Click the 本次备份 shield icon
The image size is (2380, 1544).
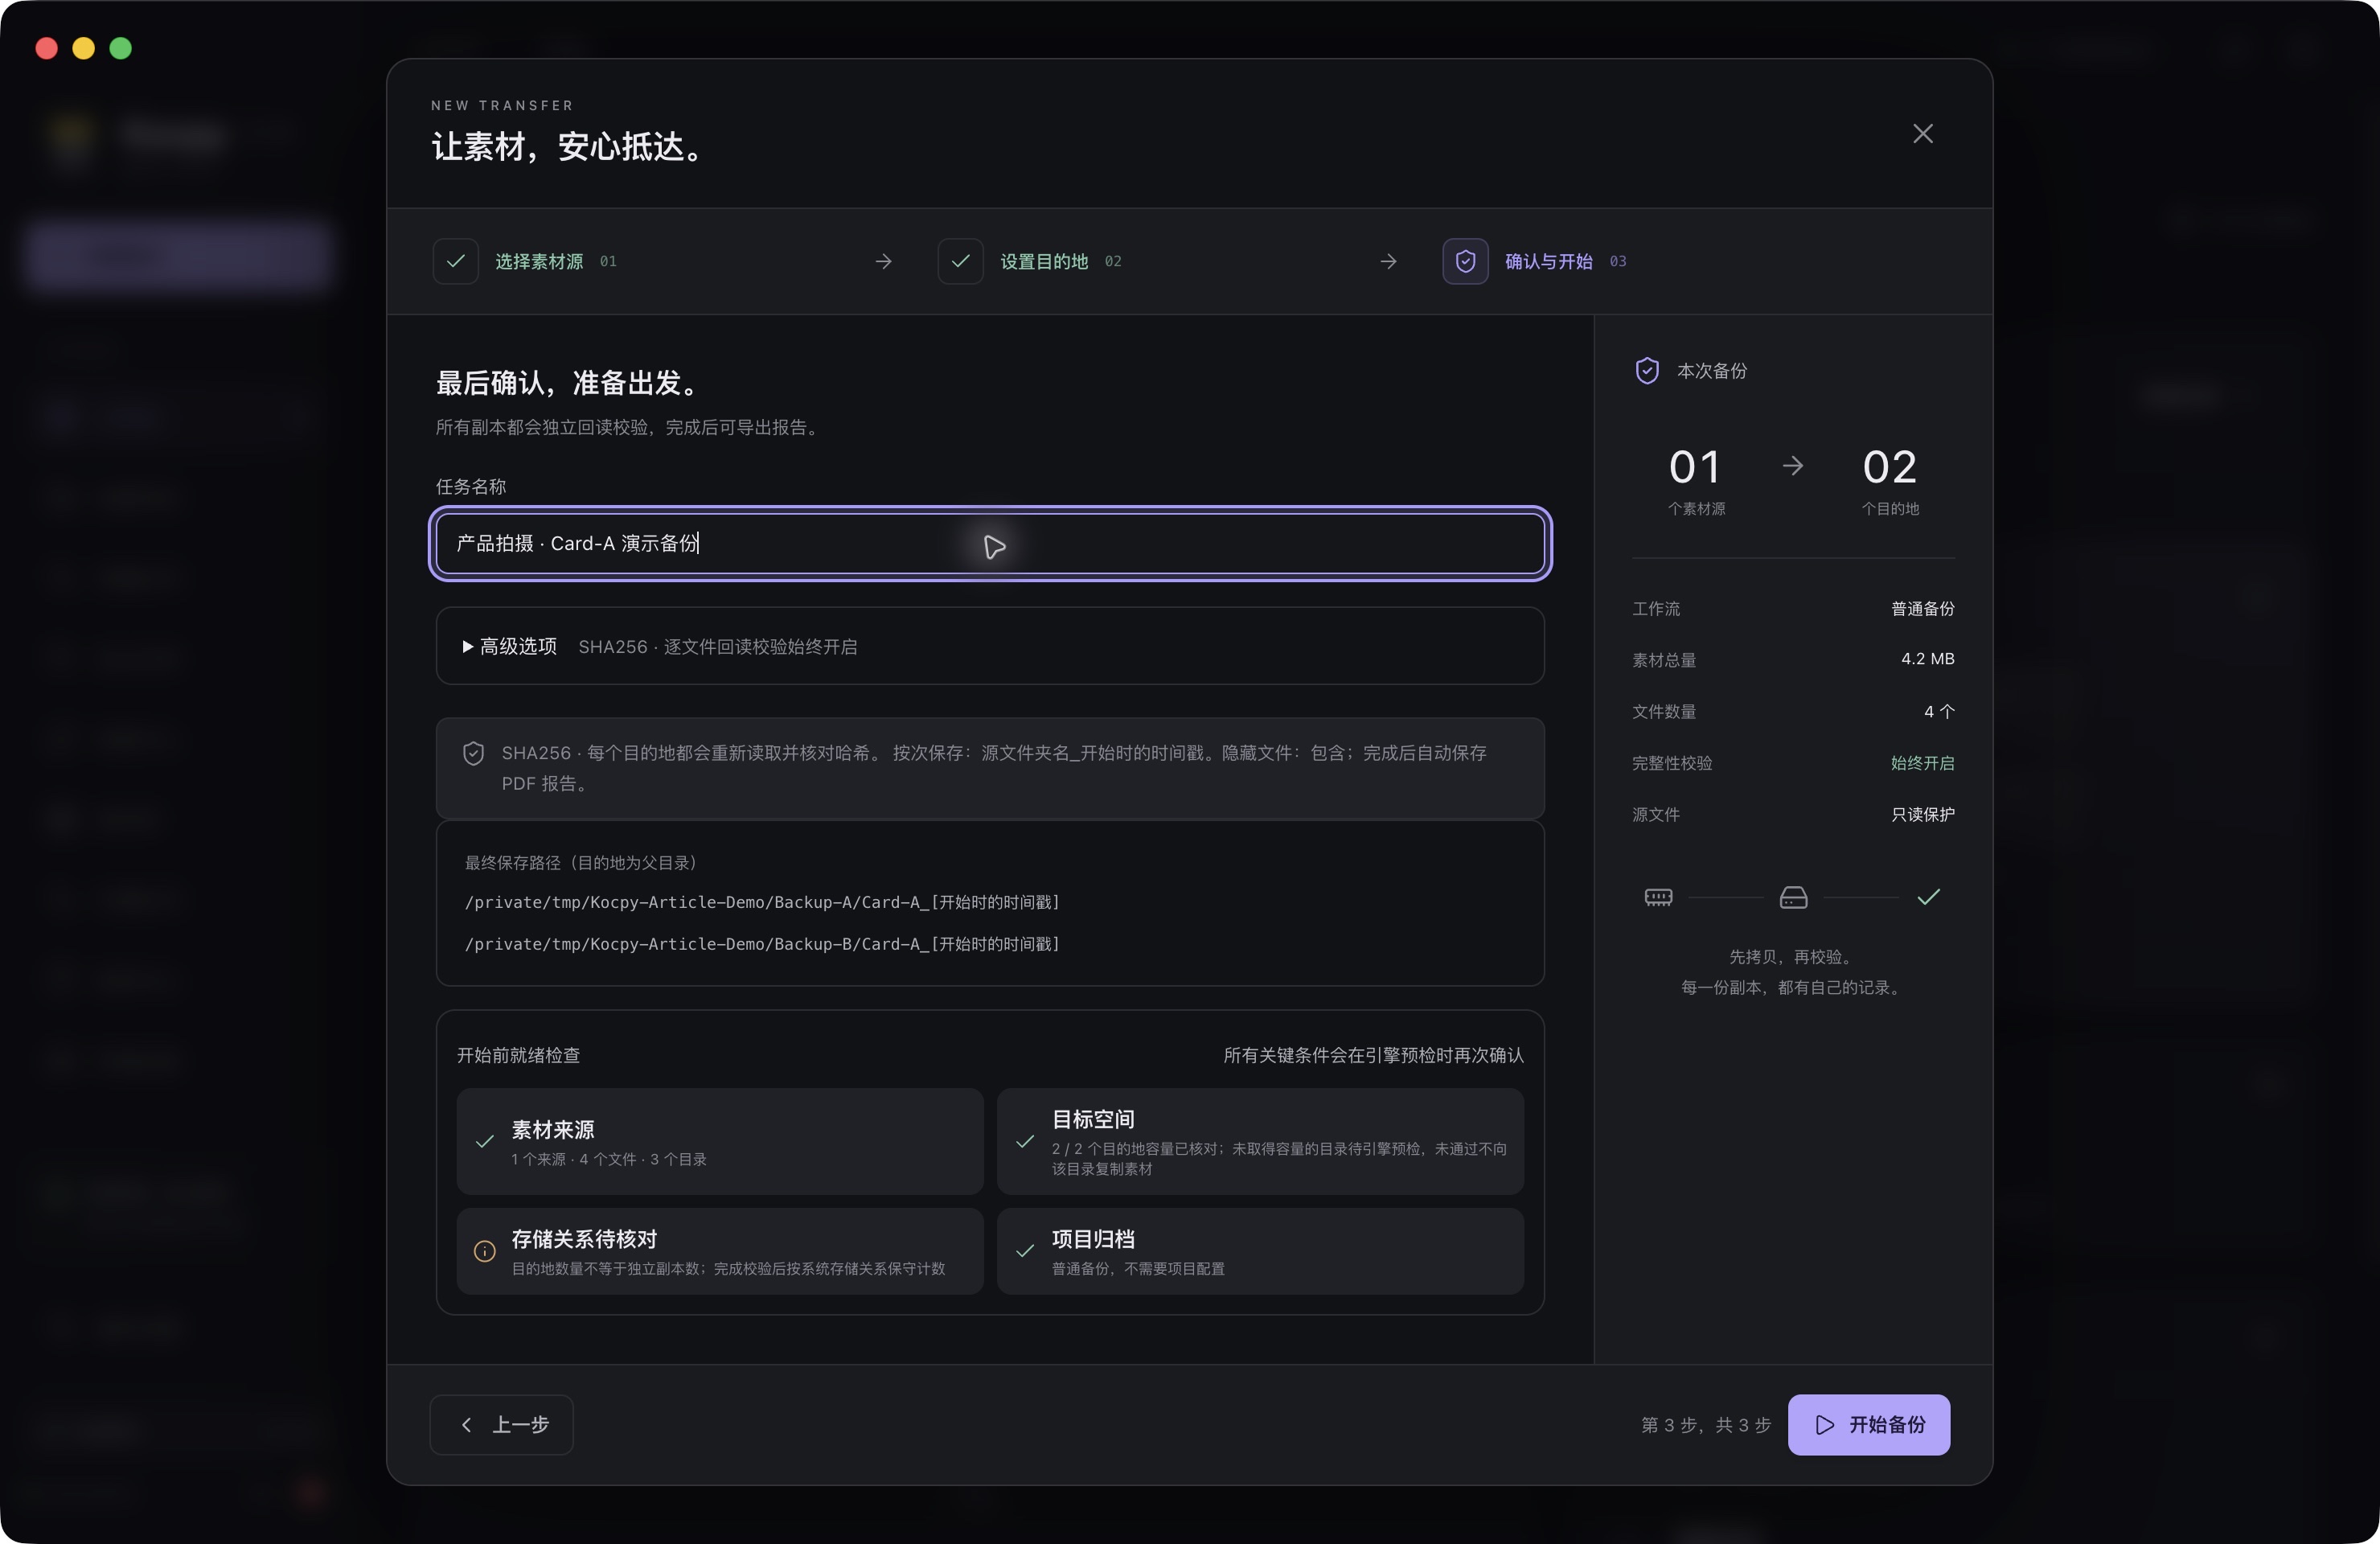click(x=1647, y=371)
